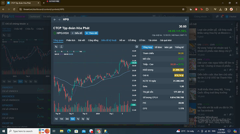Click the Thị giá vốn value

coord(179,92)
